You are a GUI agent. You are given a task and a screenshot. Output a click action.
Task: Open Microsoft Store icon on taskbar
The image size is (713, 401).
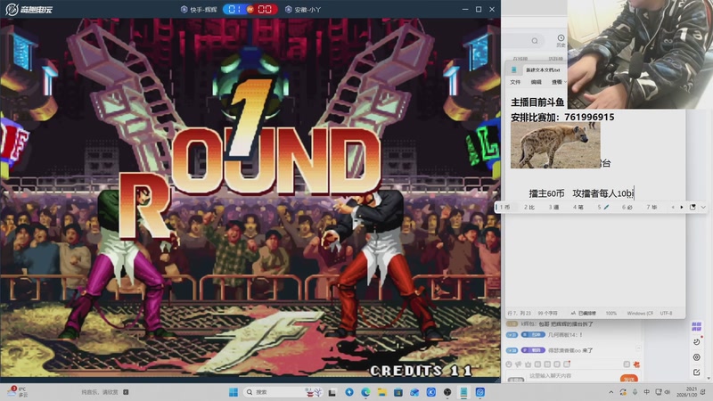[398, 392]
